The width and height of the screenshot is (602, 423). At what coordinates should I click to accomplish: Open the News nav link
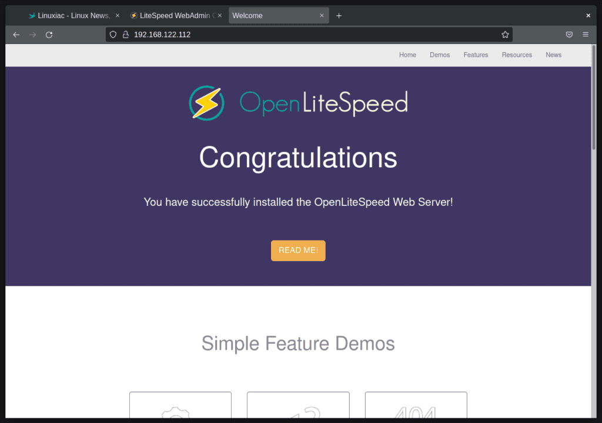[x=553, y=55]
